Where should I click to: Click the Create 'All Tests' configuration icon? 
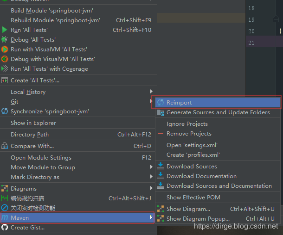(5, 80)
